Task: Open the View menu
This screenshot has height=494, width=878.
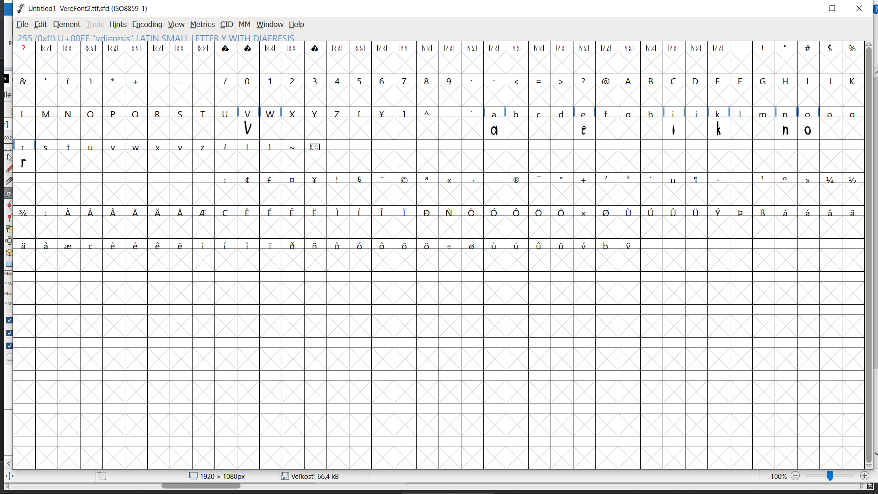Action: tap(176, 24)
